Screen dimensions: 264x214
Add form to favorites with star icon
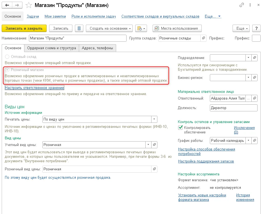click(29, 5)
